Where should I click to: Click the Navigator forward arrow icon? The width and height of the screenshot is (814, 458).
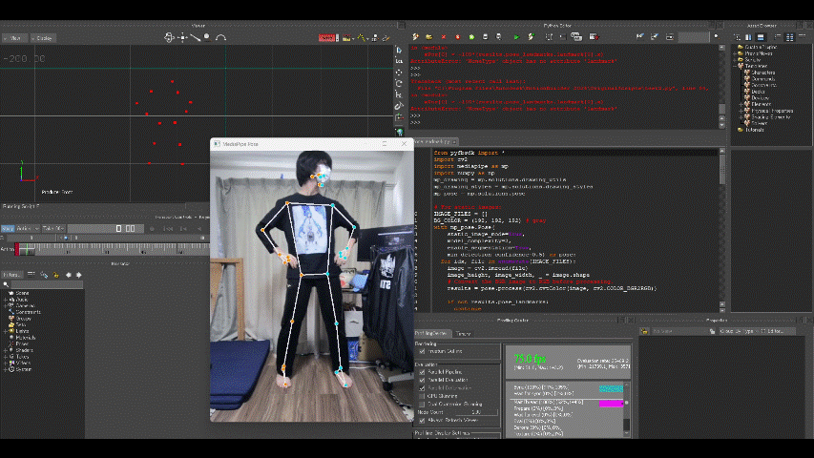[79, 275]
